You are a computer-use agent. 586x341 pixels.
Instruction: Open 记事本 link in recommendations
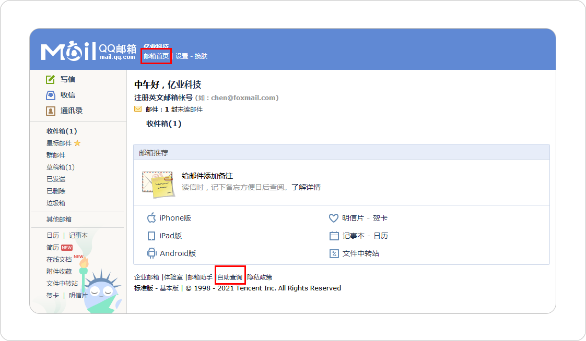[354, 236]
